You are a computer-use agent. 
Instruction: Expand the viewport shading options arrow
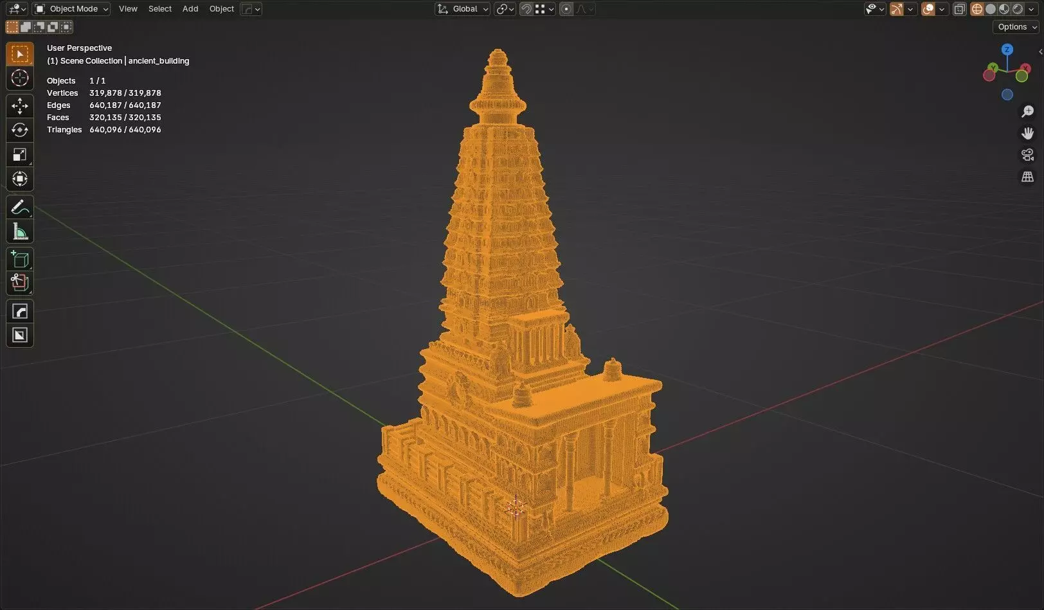(x=1031, y=9)
